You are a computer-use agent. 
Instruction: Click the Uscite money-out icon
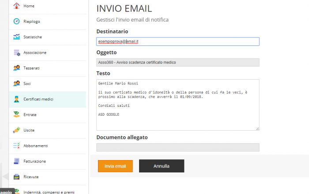(17, 130)
